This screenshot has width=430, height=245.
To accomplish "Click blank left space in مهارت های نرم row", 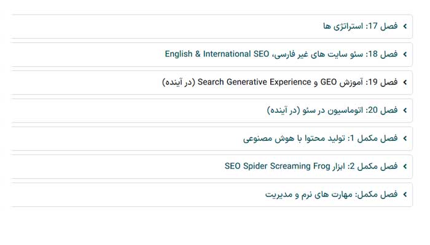I will [x=123, y=194].
